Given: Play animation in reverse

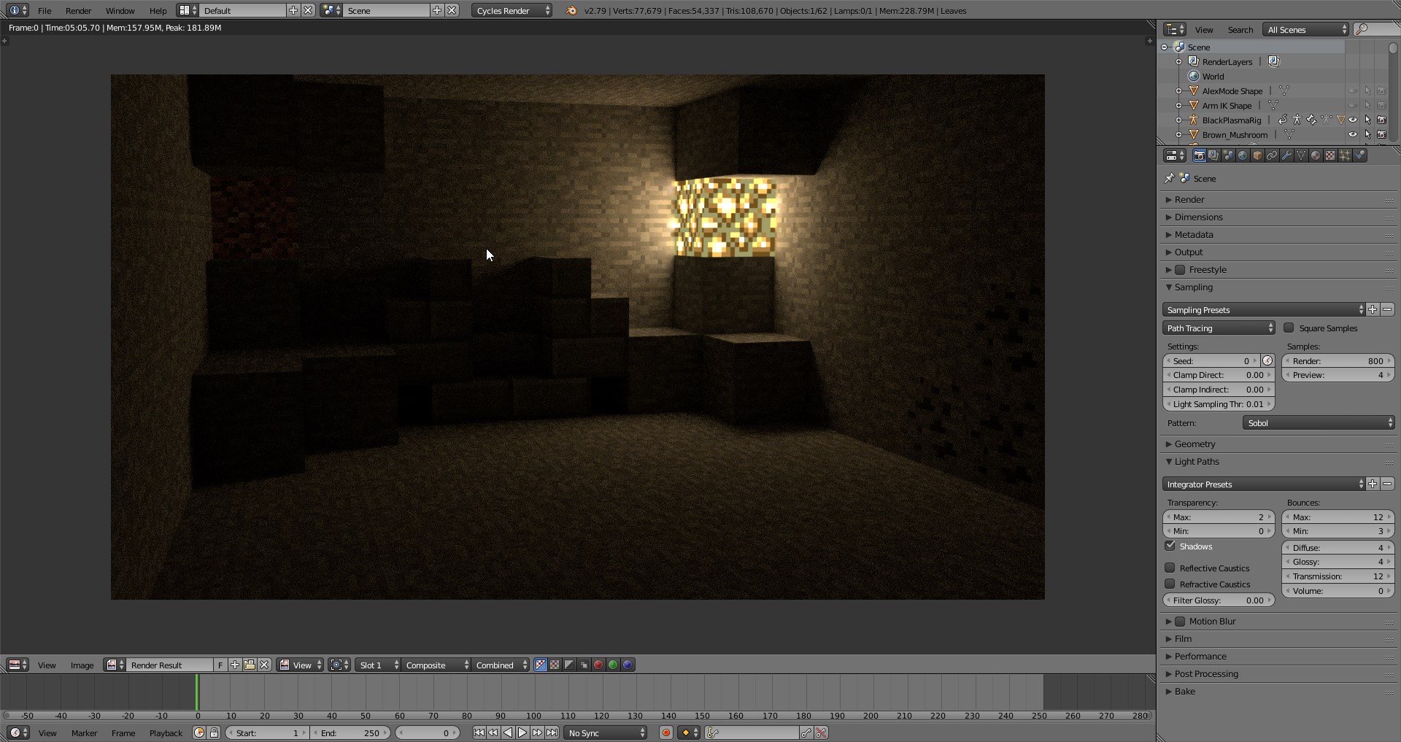Looking at the screenshot, I should tap(508, 733).
